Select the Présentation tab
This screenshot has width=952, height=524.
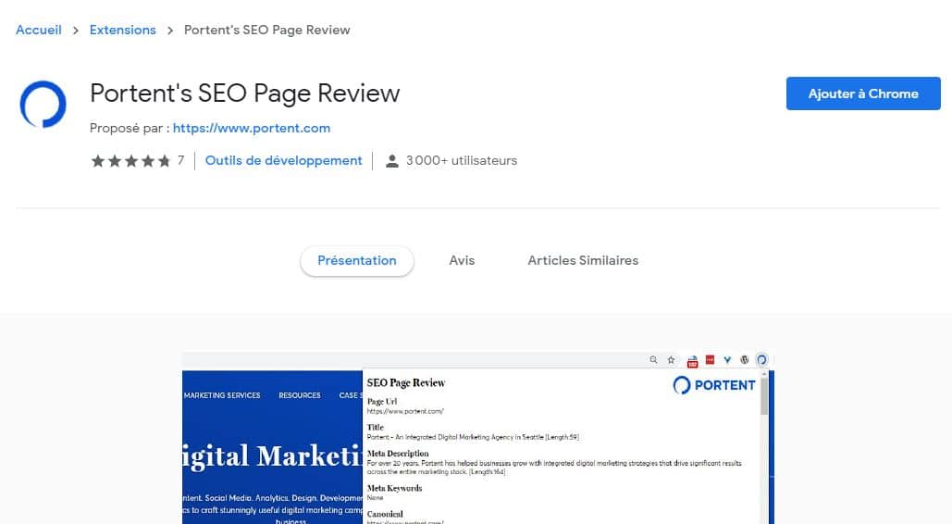coord(357,261)
